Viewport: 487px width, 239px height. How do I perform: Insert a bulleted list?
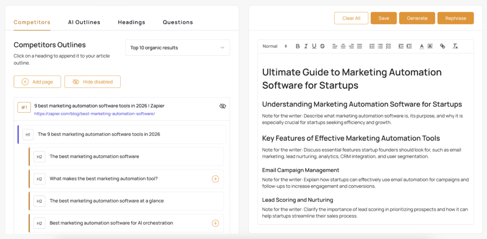pos(380,46)
